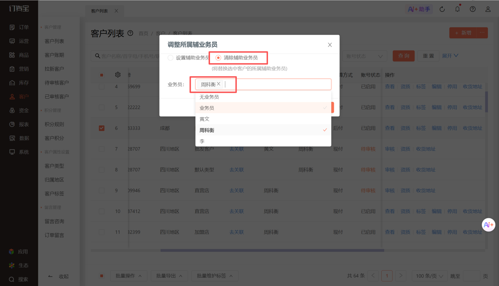The width and height of the screenshot is (499, 286).
Task: Click the refresh icon in top bar
Action: 442,9
